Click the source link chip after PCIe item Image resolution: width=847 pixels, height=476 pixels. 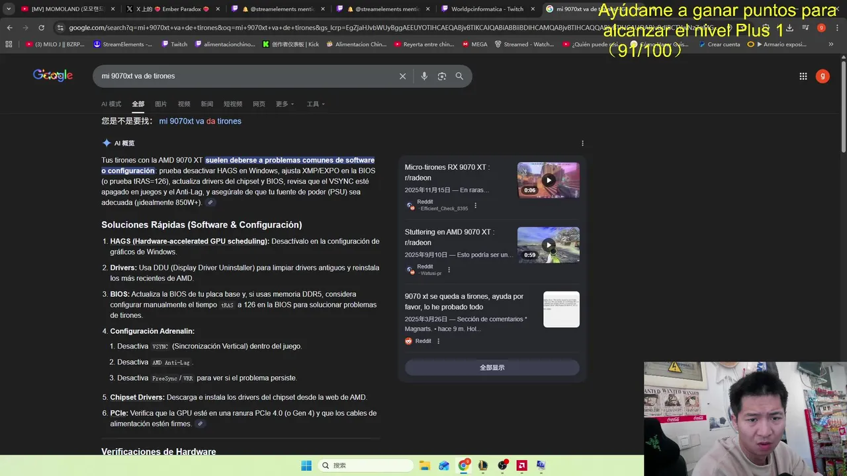[200, 424]
